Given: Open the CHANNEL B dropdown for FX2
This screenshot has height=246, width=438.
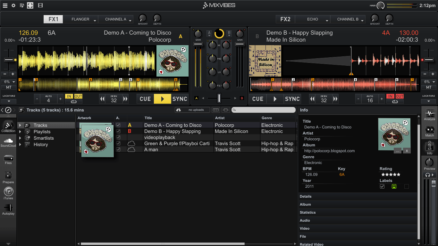Looking at the screenshot, I should pyautogui.click(x=348, y=19).
